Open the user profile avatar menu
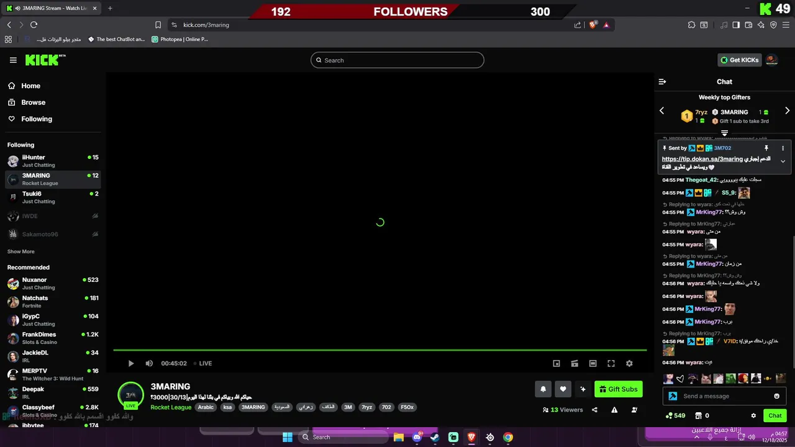This screenshot has height=447, width=795. pos(771,60)
